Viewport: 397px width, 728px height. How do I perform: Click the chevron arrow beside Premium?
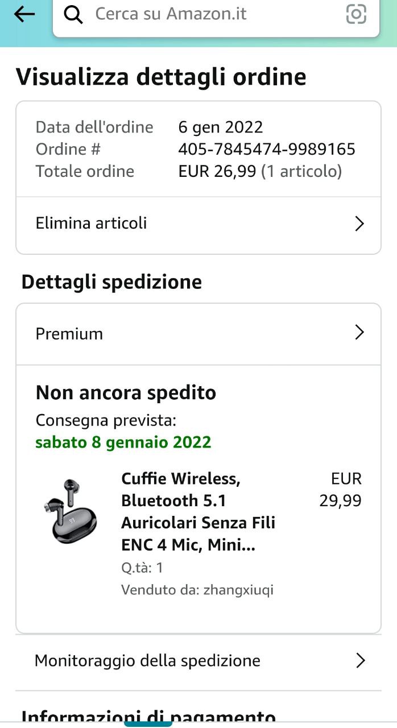tap(359, 332)
